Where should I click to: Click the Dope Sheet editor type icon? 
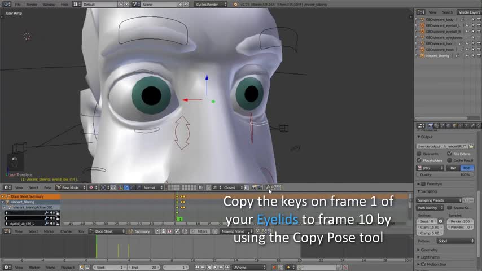pos(7,231)
